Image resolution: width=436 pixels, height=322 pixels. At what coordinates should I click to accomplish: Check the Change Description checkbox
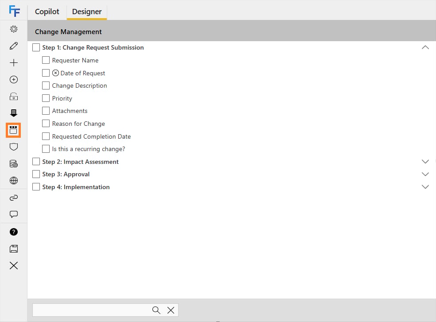click(46, 85)
